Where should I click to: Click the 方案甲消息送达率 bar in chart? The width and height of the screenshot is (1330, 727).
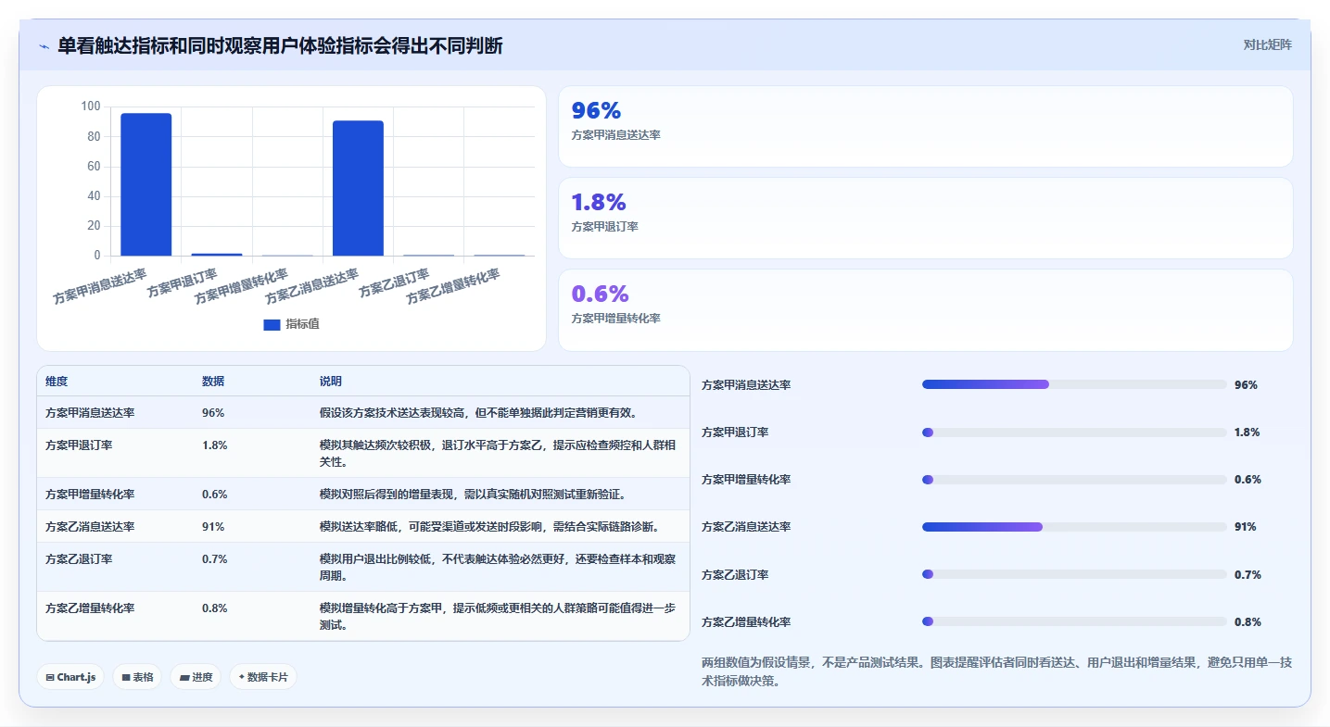point(146,184)
